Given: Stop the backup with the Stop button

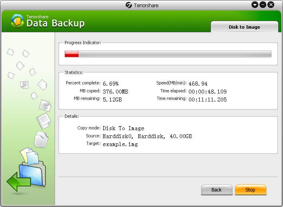Looking at the screenshot, I should 250,190.
